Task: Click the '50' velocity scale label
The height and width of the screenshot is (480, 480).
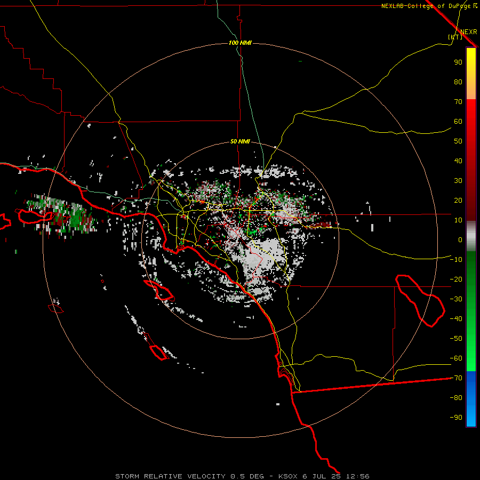Action: coord(458,141)
